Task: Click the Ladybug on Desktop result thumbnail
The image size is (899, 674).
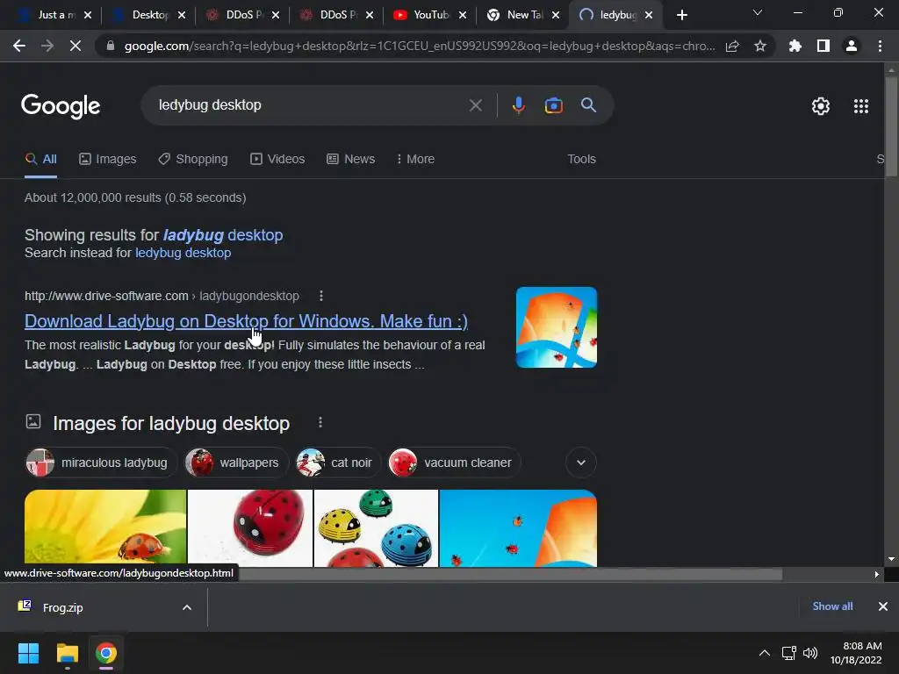Action: [x=556, y=327]
